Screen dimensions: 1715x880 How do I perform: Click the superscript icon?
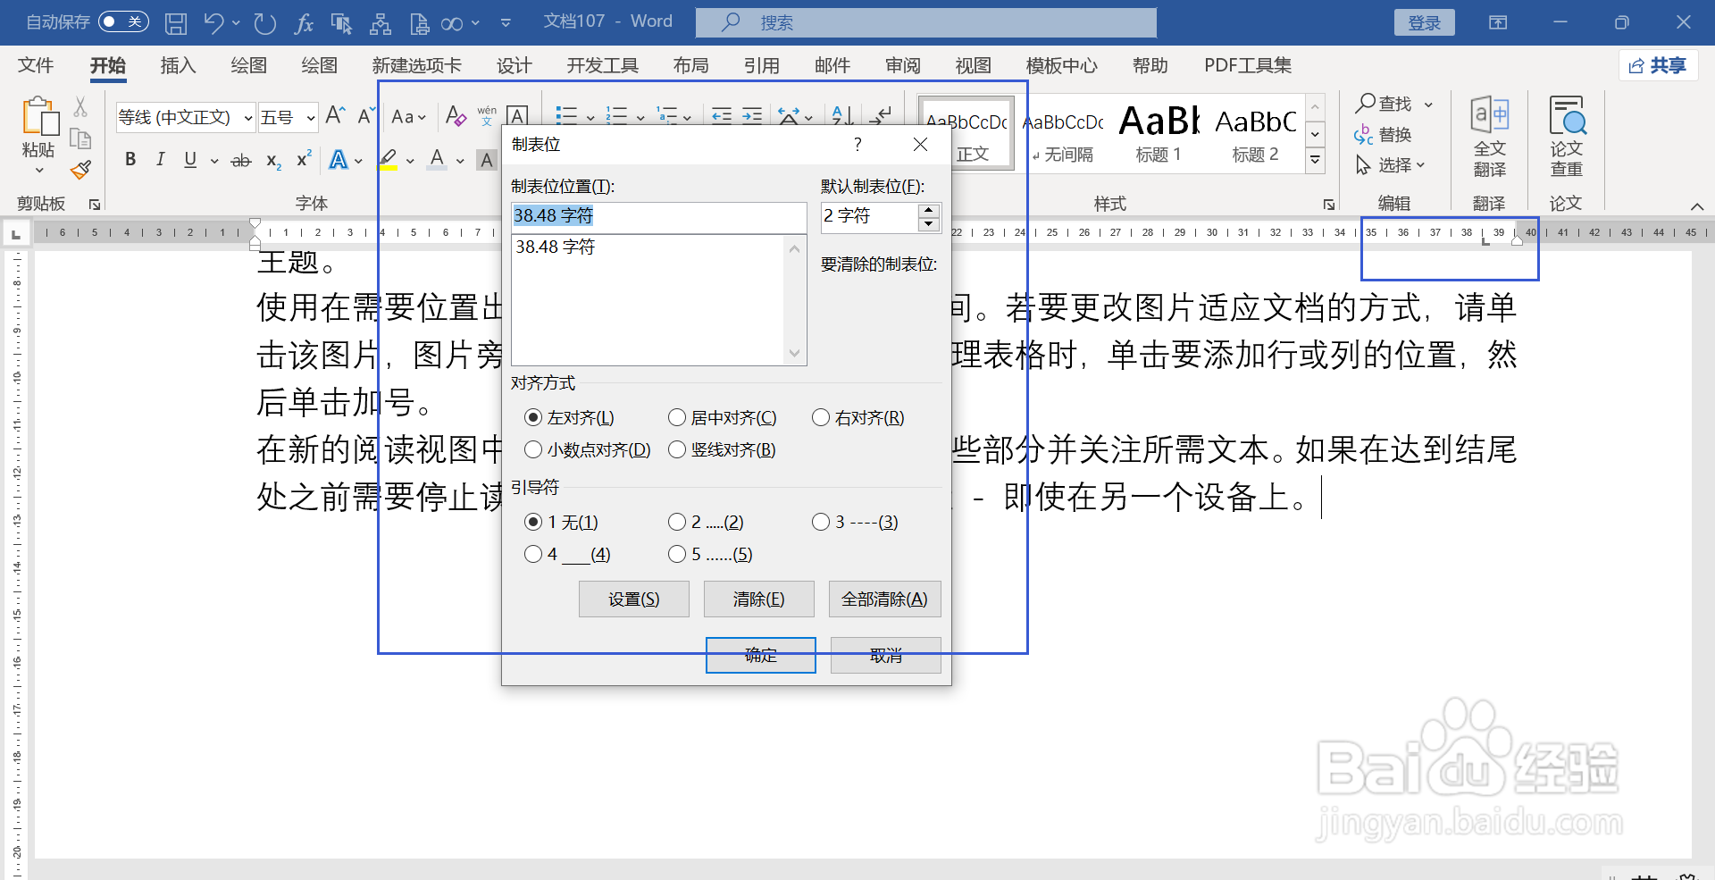pos(303,159)
